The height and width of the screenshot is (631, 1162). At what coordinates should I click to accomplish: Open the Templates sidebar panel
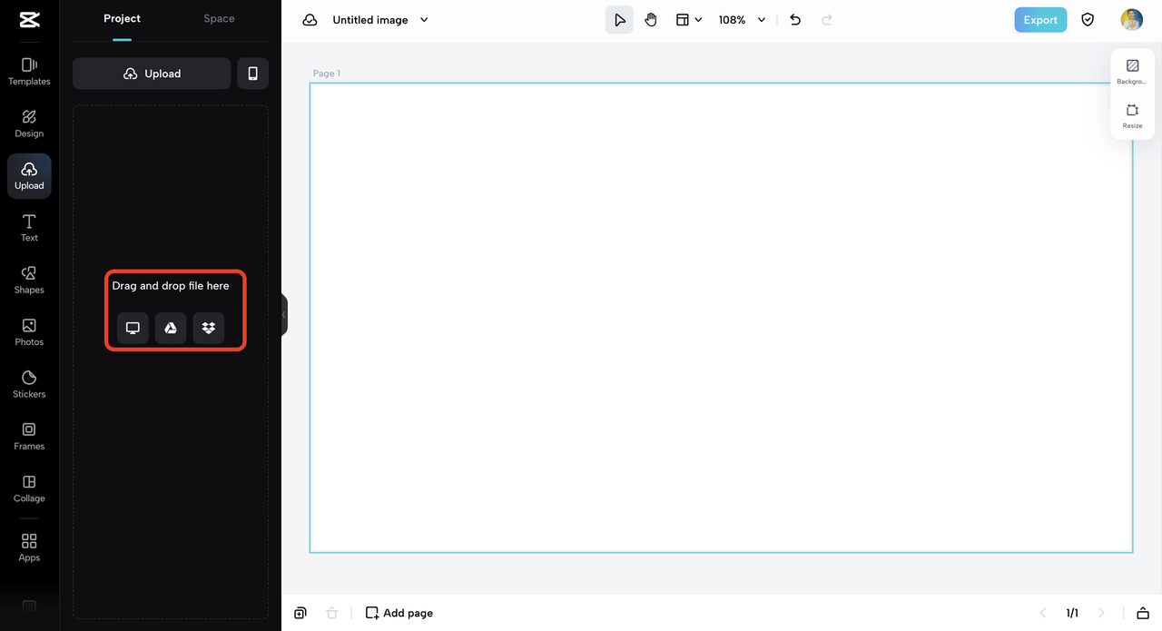[x=29, y=72]
